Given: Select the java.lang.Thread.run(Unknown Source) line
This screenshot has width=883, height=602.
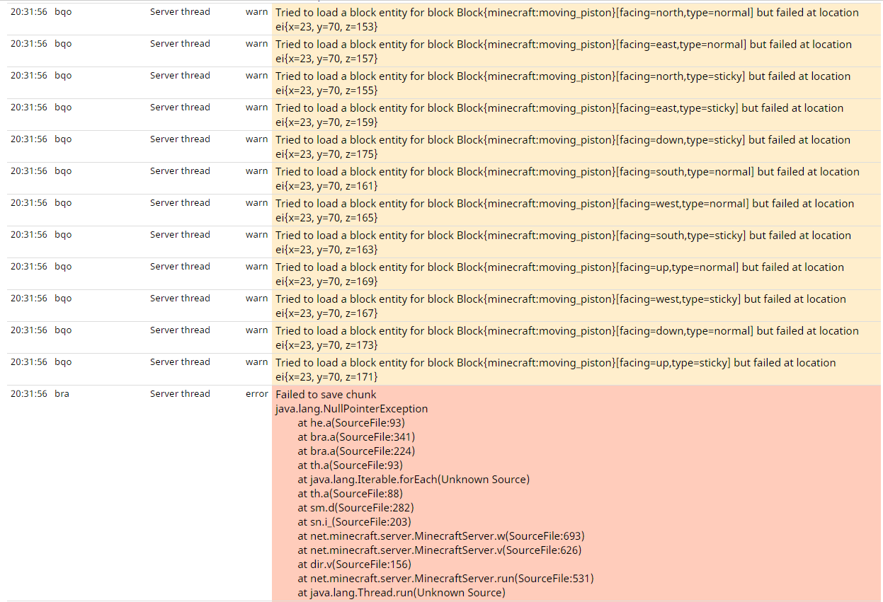Looking at the screenshot, I should click(401, 593).
